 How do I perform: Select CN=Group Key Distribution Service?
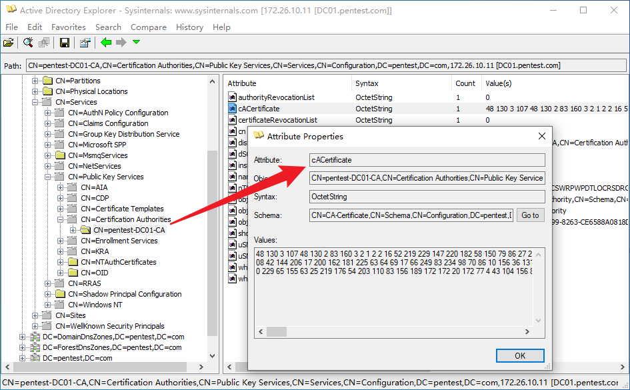point(124,134)
